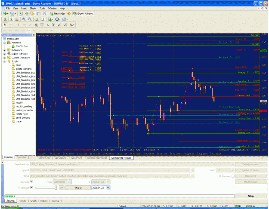The image size is (269, 209).
Task: Adjust the visual mode speed slider
Action: point(46,188)
